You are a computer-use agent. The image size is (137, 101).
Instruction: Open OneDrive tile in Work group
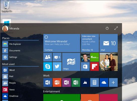pyautogui.click(x=104, y=82)
